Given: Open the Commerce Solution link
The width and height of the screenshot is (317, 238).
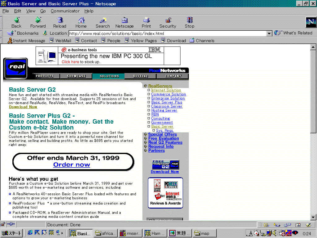Looking at the screenshot, I should pos(169,94).
